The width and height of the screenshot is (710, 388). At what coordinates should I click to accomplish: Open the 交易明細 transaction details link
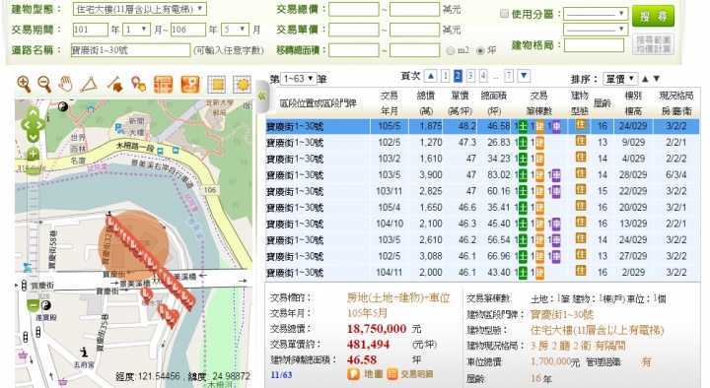[x=410, y=374]
